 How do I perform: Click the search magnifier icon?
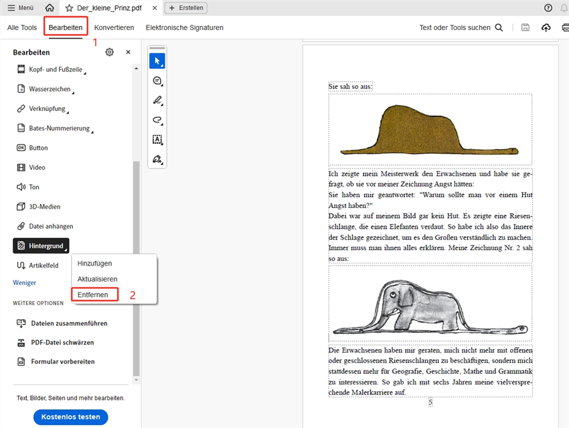tap(499, 27)
